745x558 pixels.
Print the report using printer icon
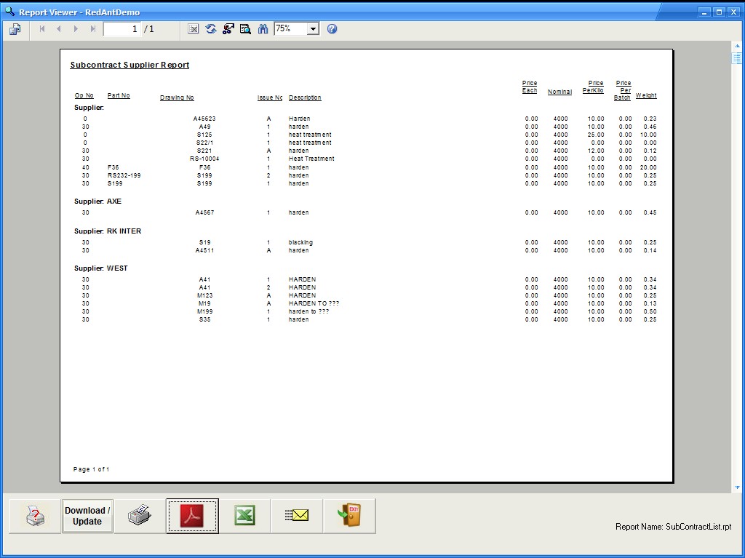coord(140,516)
